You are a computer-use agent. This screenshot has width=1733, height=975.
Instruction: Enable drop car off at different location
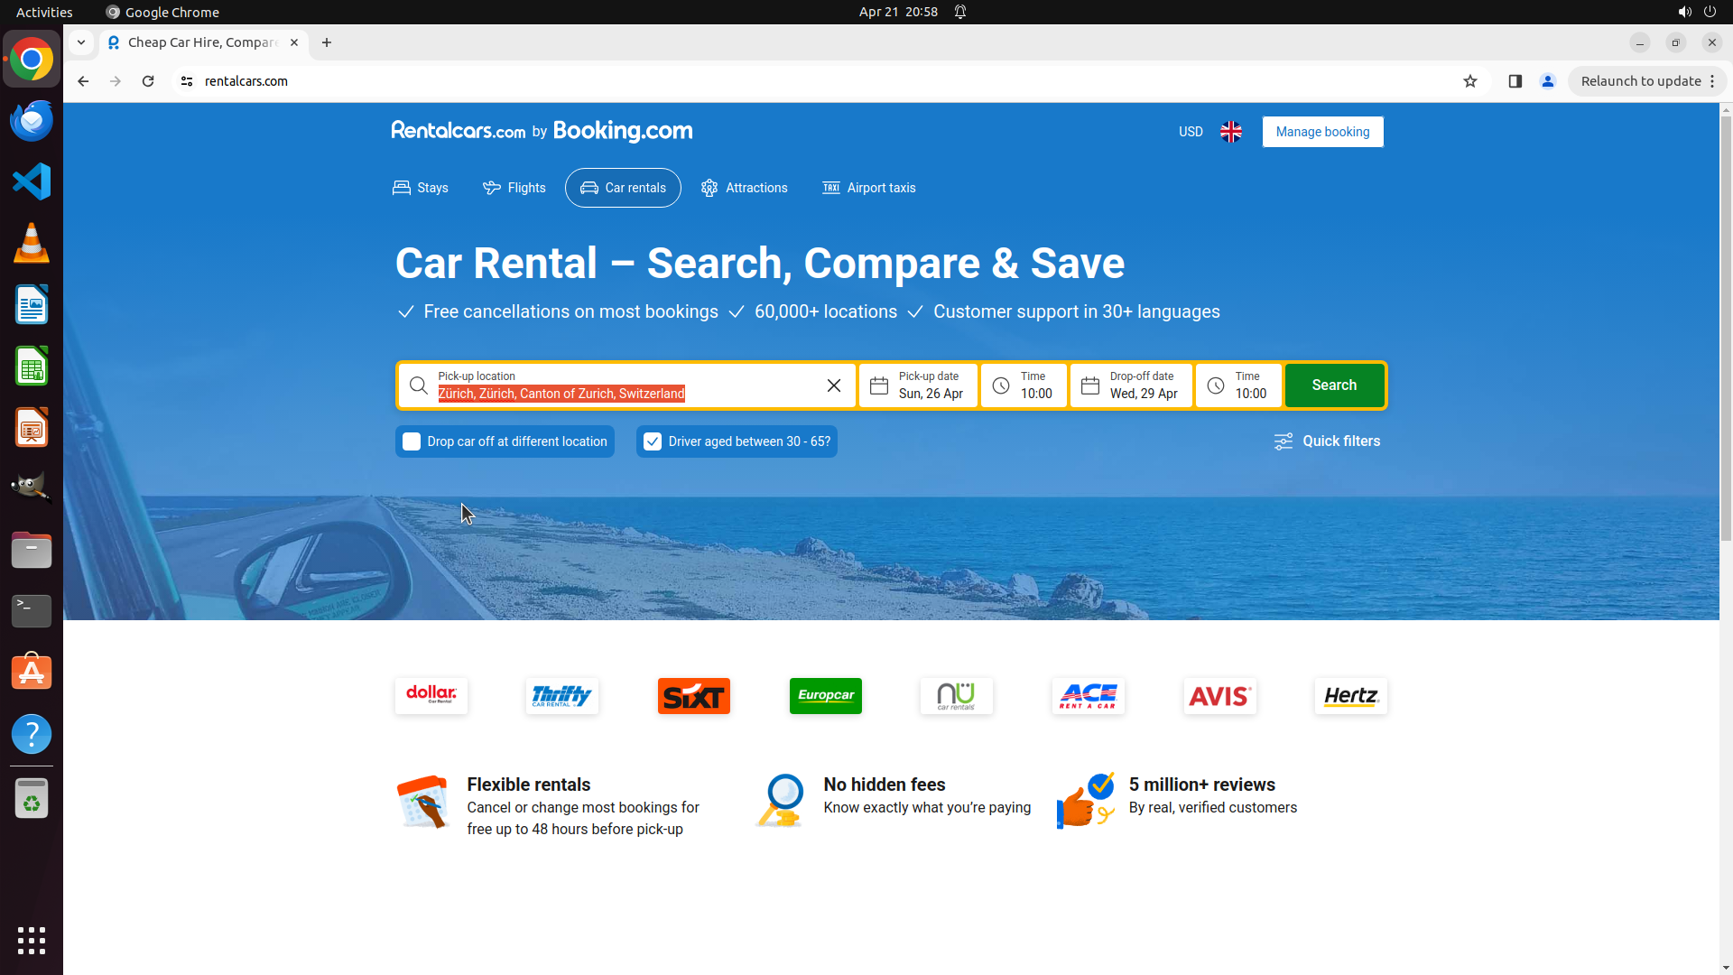412,441
